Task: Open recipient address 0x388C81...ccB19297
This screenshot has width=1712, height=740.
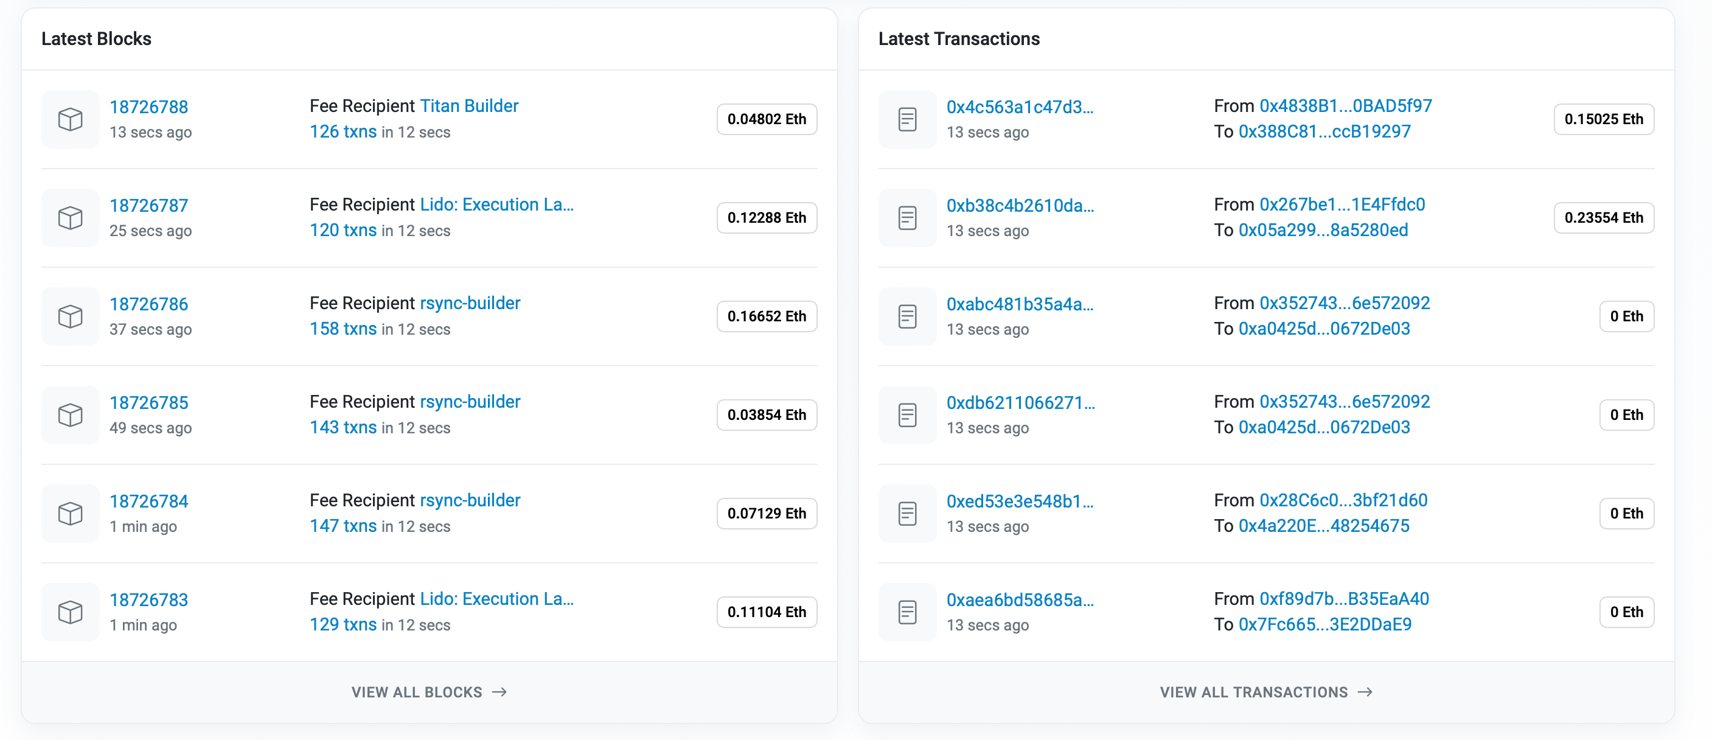Action: point(1324,131)
